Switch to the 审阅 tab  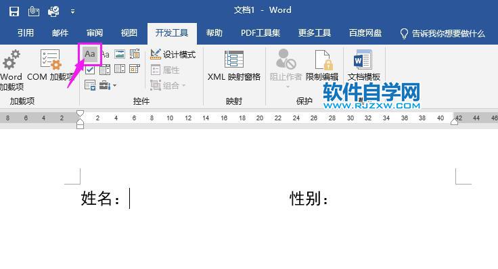(x=95, y=33)
